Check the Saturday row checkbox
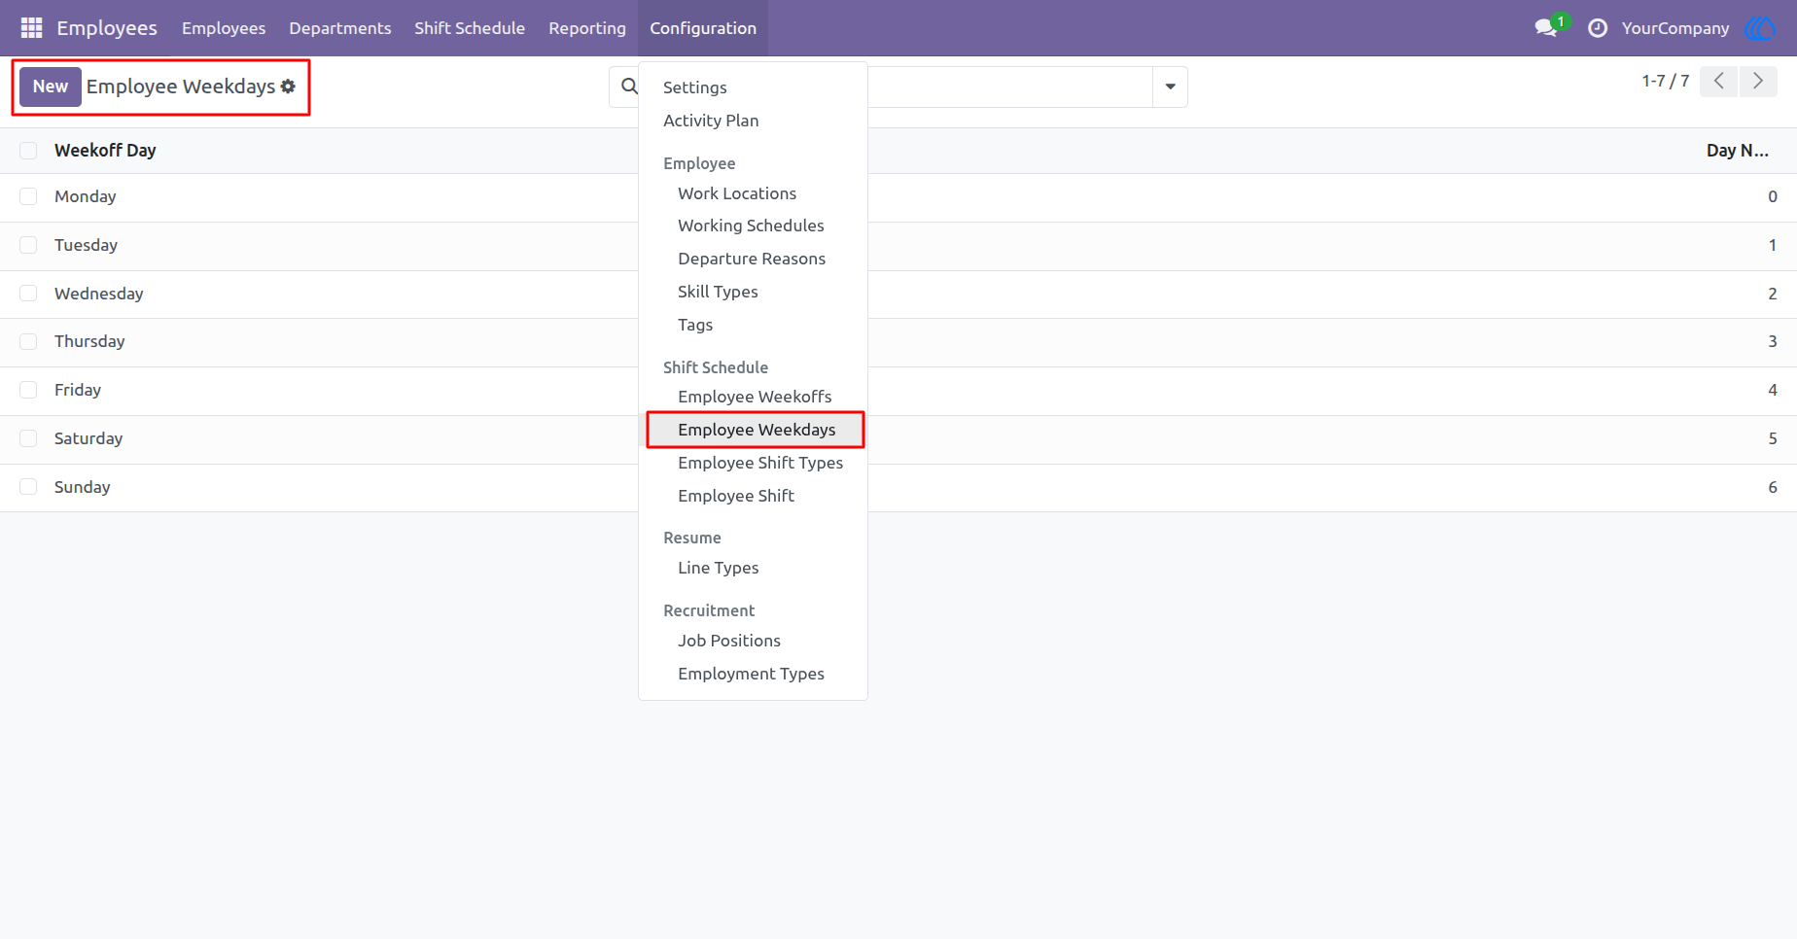Viewport: 1797px width, 939px height. point(28,438)
